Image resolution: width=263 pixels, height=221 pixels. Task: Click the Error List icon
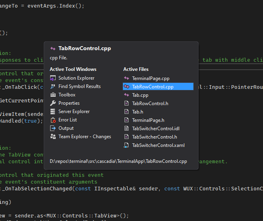click(x=53, y=120)
